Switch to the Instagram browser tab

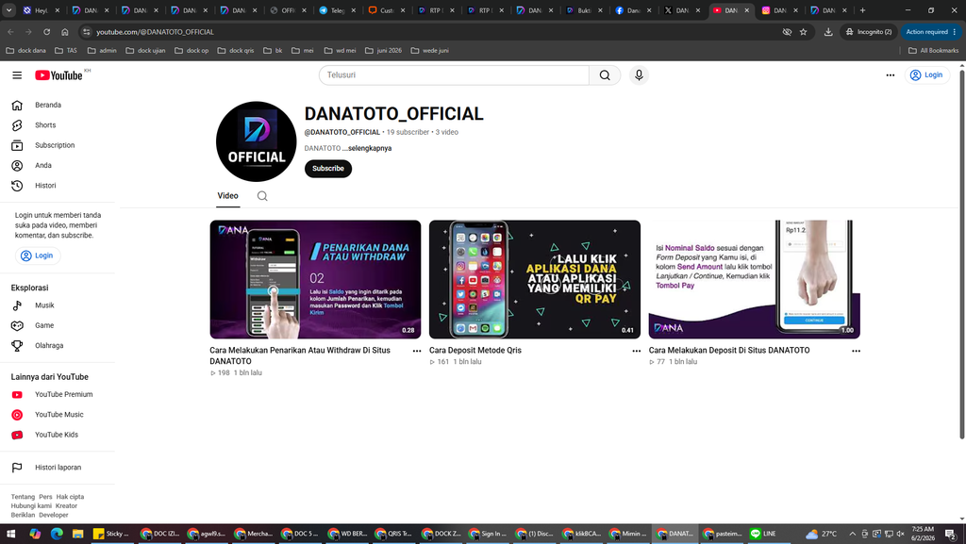click(x=780, y=10)
